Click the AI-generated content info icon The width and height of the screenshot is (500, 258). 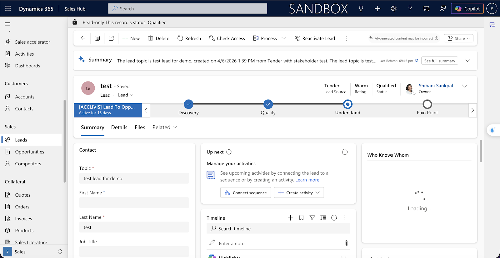(x=437, y=38)
